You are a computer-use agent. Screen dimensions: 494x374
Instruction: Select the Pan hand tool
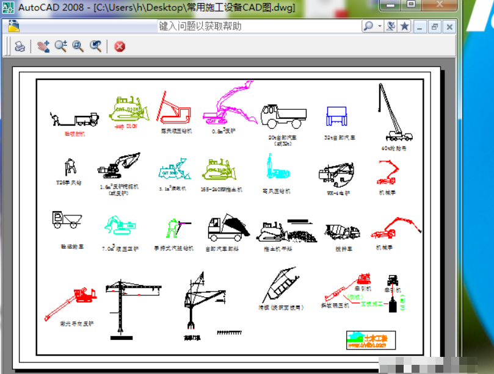coord(43,46)
